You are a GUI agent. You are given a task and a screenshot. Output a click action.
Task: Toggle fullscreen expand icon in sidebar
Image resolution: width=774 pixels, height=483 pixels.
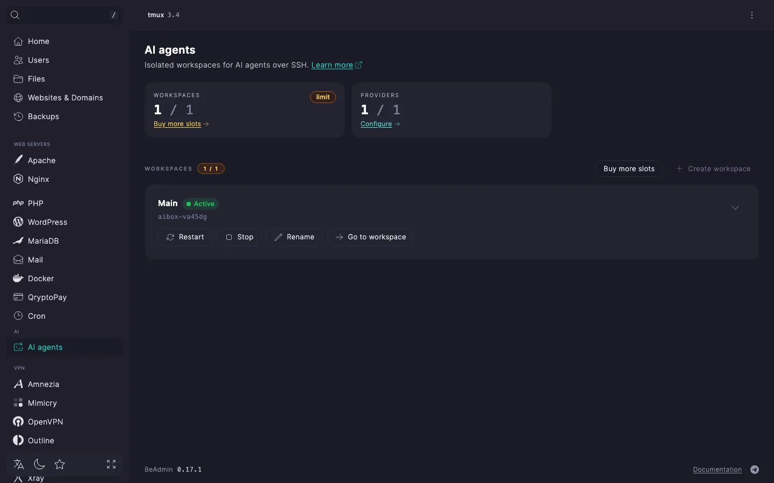111,464
